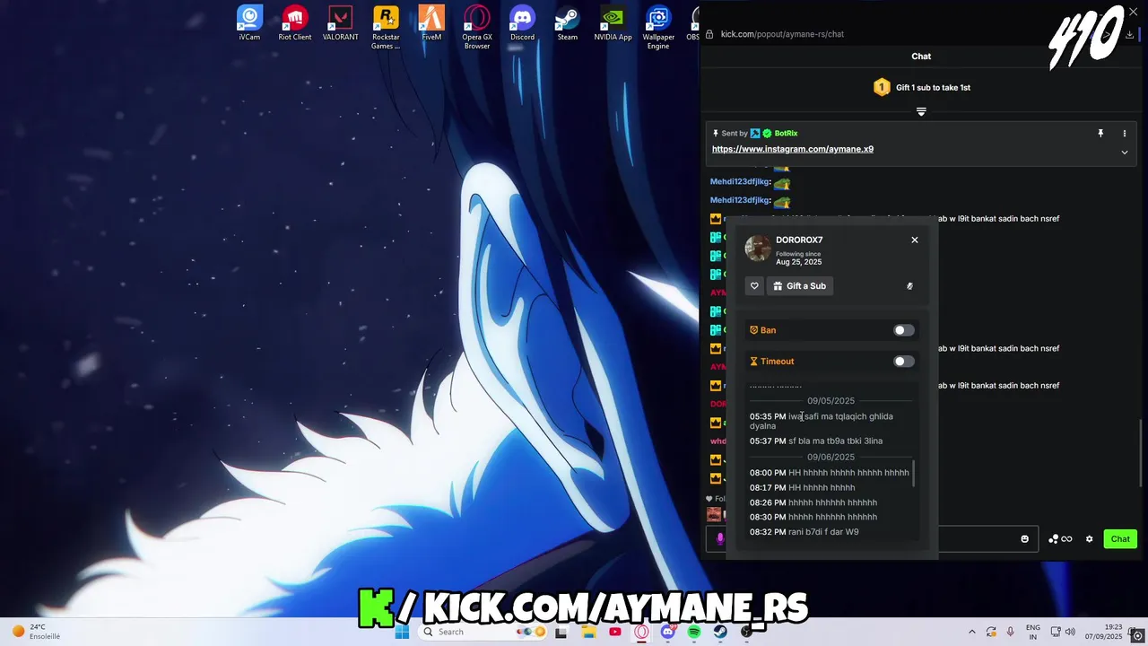This screenshot has height=646, width=1148.
Task: Open the Wallpaper Engine shortcut
Action: 658,28
